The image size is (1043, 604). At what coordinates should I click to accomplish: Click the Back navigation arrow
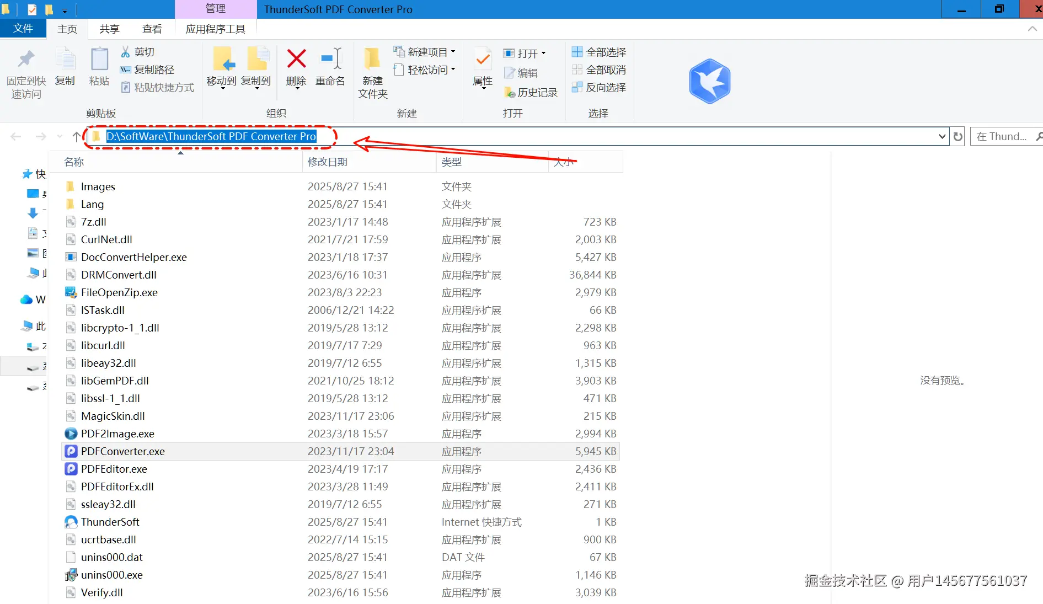click(x=16, y=136)
